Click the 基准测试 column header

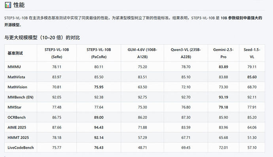click(x=15, y=53)
